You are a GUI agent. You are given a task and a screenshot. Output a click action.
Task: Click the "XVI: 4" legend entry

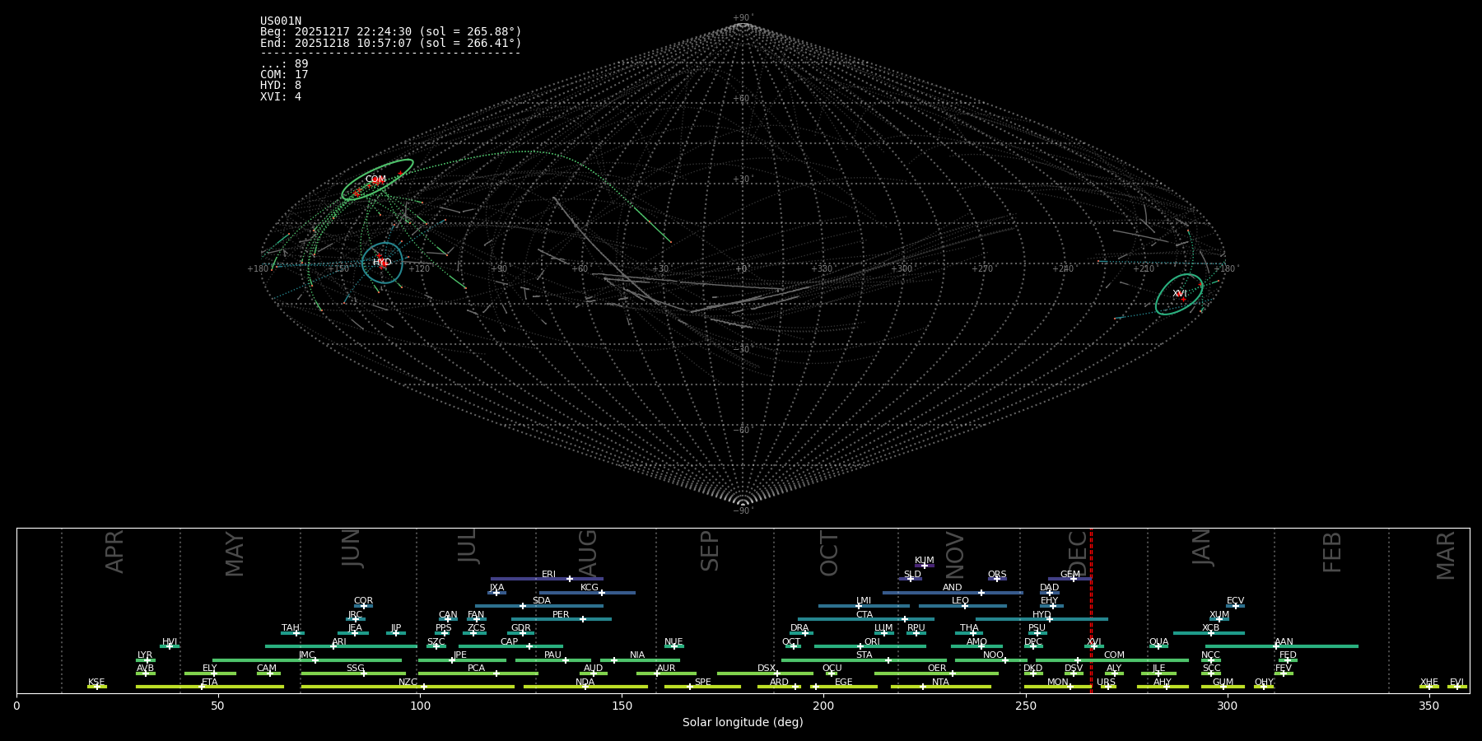click(x=281, y=97)
